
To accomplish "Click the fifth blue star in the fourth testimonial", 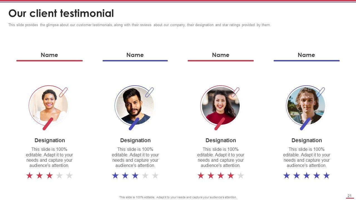I will [x=327, y=176].
